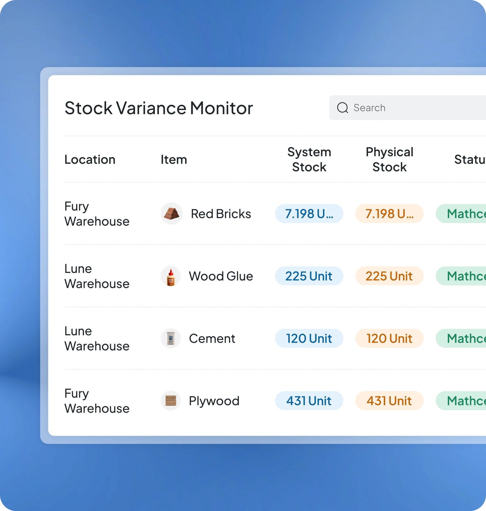Click orange 431 Unit physical stock badge
The image size is (486, 511).
click(389, 401)
